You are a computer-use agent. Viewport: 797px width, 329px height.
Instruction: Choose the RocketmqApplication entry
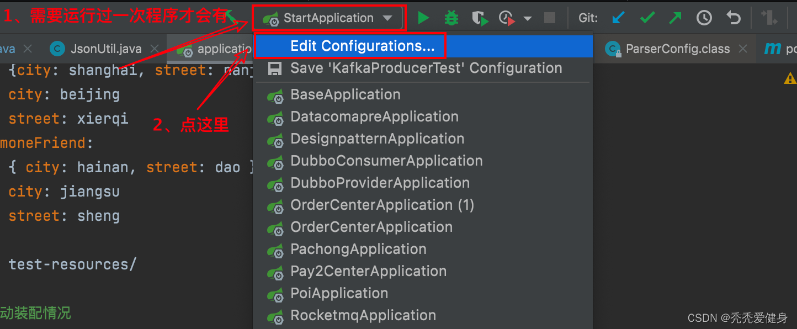point(363,315)
